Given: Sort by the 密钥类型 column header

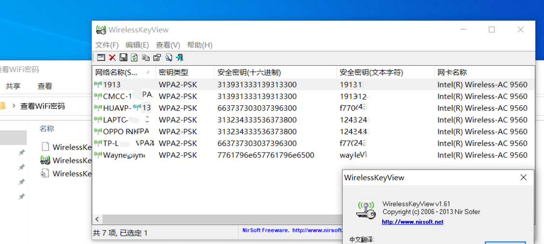Looking at the screenshot, I should [185, 72].
